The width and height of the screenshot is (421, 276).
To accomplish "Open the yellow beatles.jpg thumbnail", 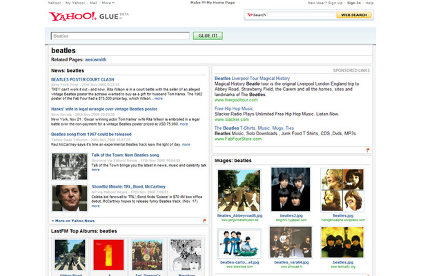I will [x=342, y=242].
